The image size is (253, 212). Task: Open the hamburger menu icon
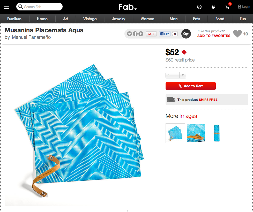[7, 7]
